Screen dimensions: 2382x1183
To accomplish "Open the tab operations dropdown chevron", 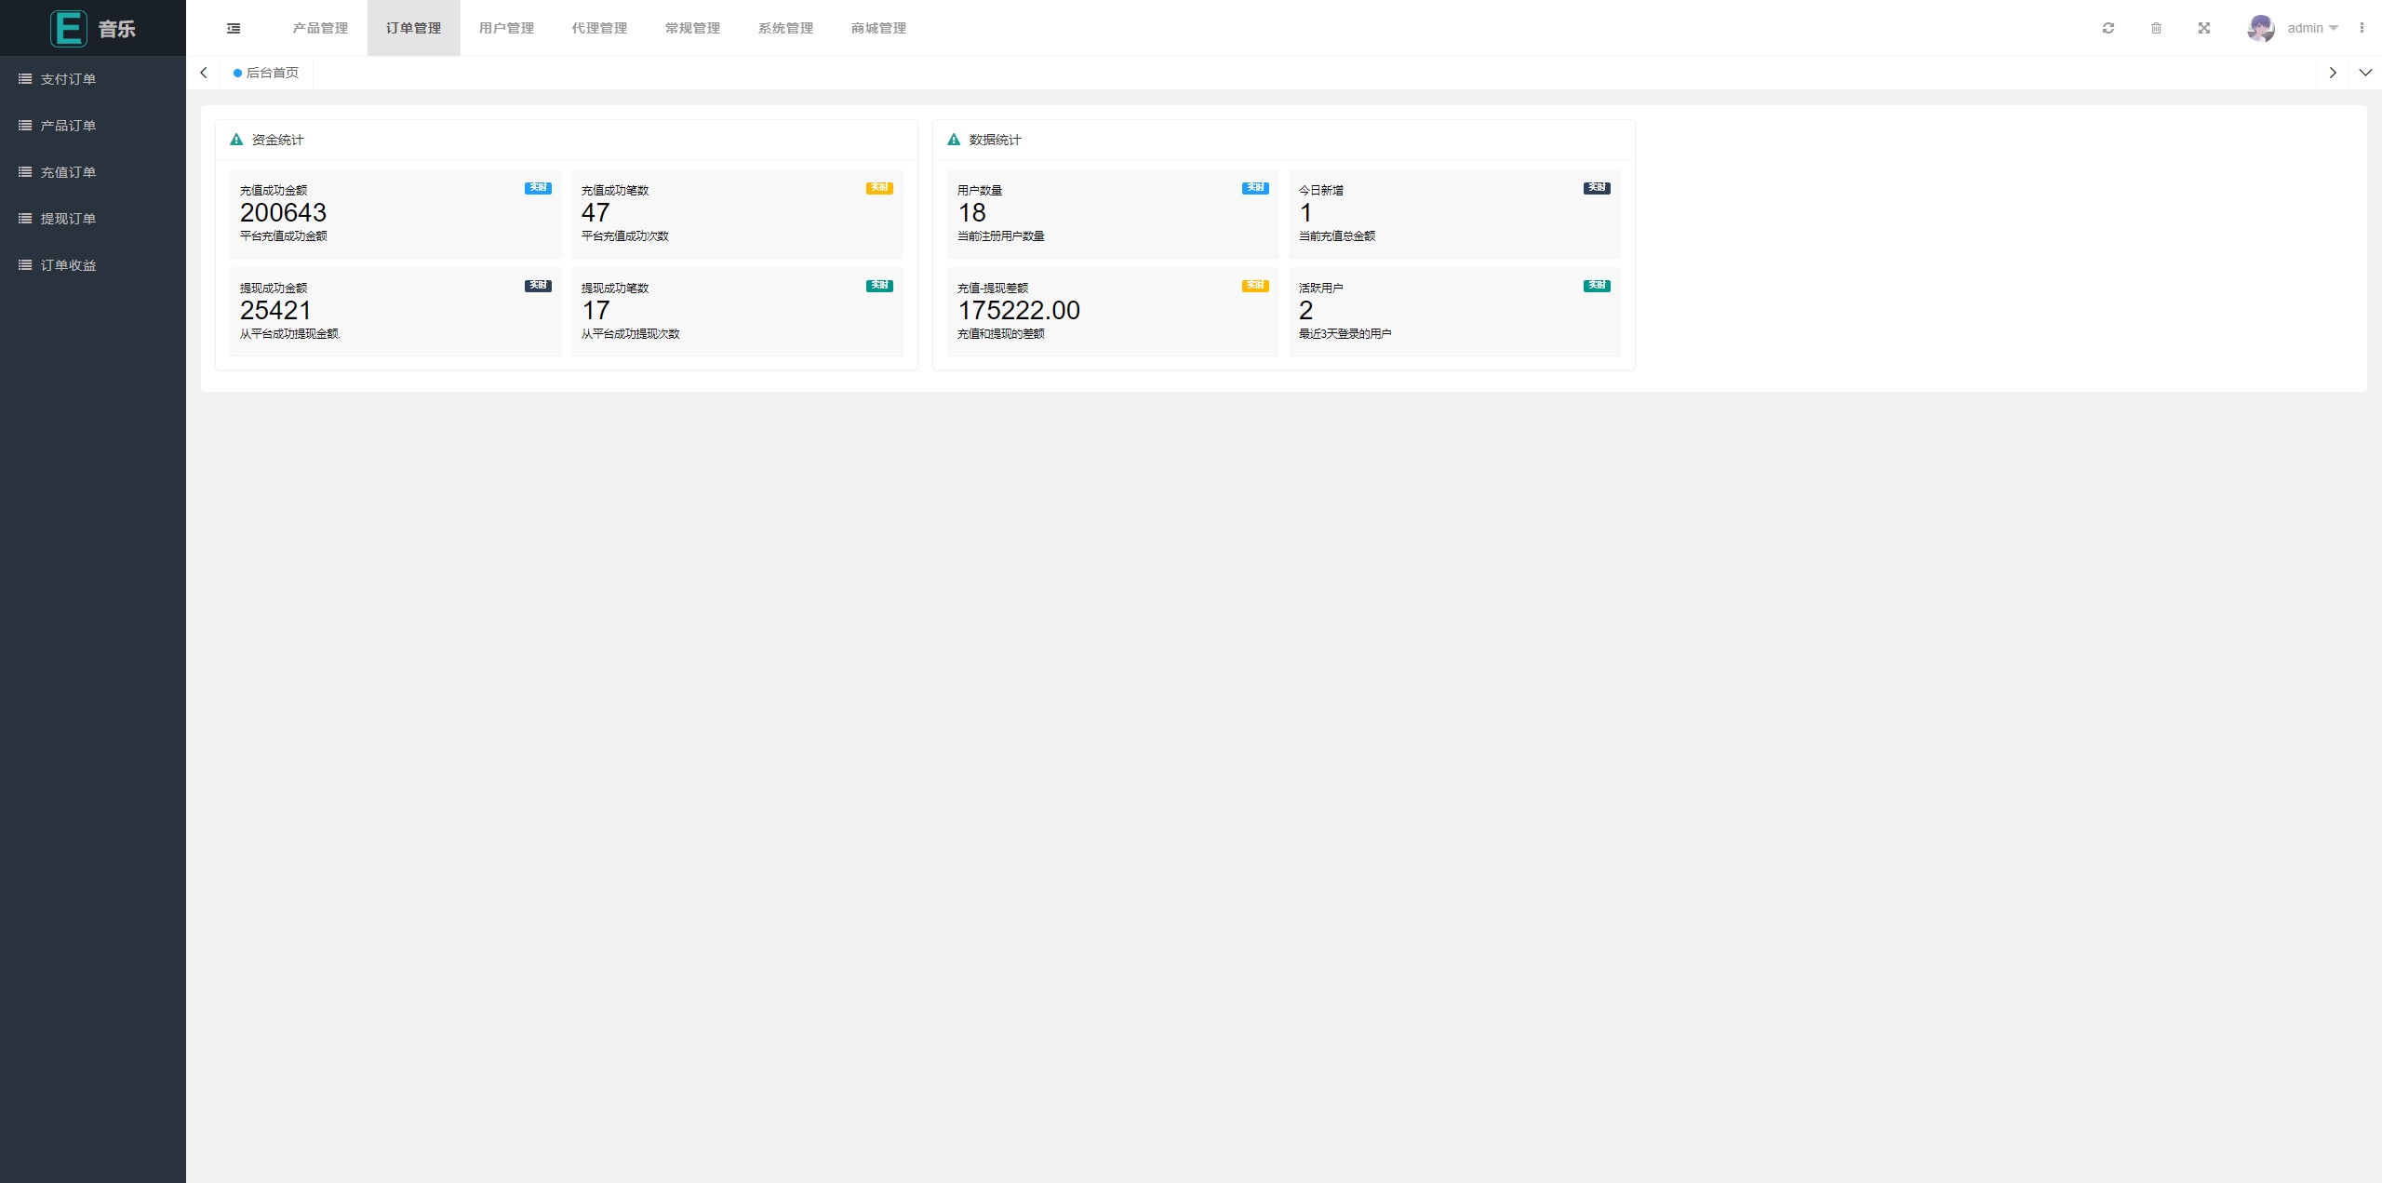I will [2365, 73].
